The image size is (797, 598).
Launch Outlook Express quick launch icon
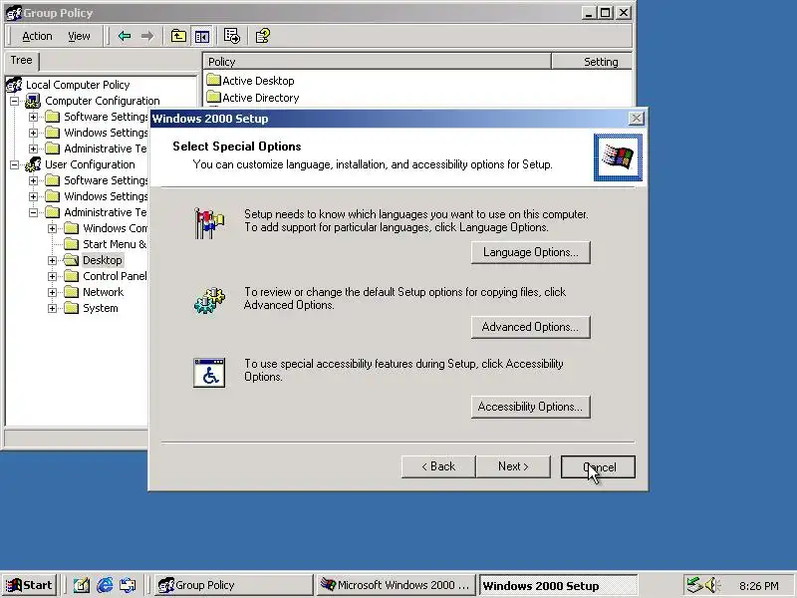128,585
